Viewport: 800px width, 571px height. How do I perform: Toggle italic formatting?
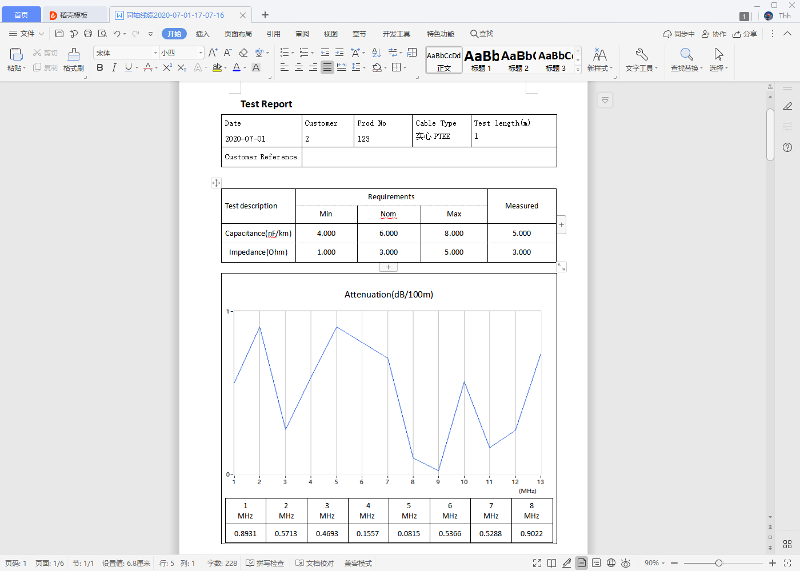pyautogui.click(x=114, y=67)
